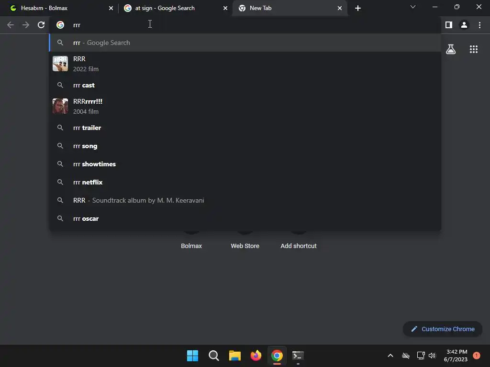The image size is (490, 367).
Task: Open File Explorer from the taskbar
Action: tap(234, 356)
